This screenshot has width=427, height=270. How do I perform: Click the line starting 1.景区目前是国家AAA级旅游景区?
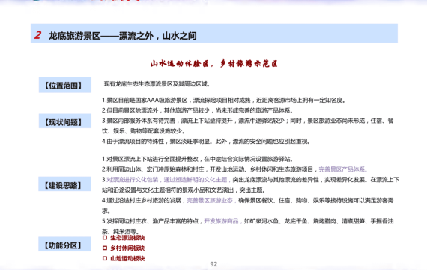pyautogui.click(x=224, y=100)
